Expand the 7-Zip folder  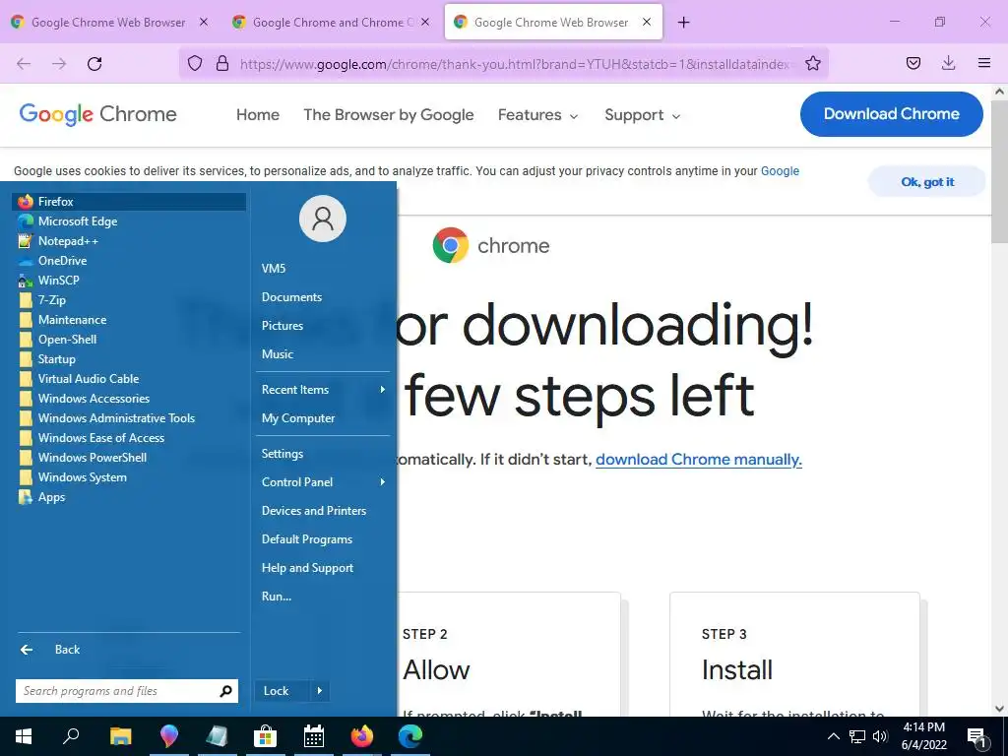click(129, 300)
